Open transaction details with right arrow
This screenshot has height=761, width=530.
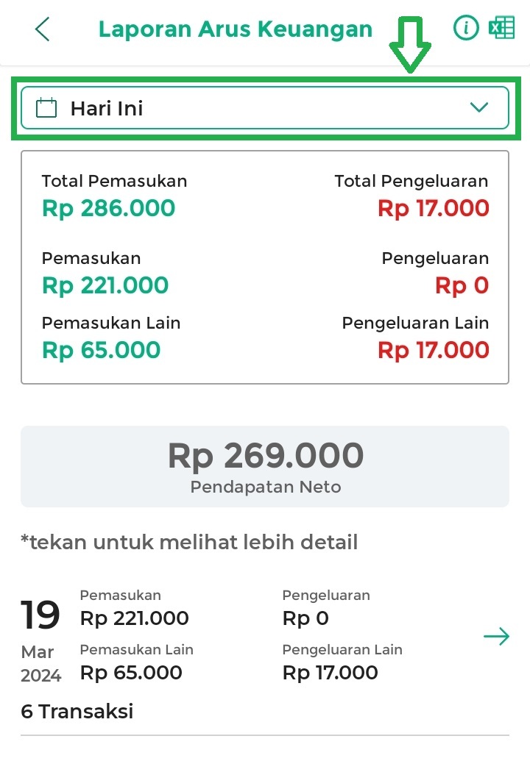click(496, 637)
